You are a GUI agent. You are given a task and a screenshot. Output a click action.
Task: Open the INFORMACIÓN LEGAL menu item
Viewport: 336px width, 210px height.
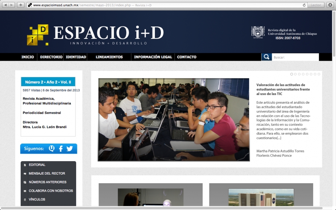coord(153,57)
